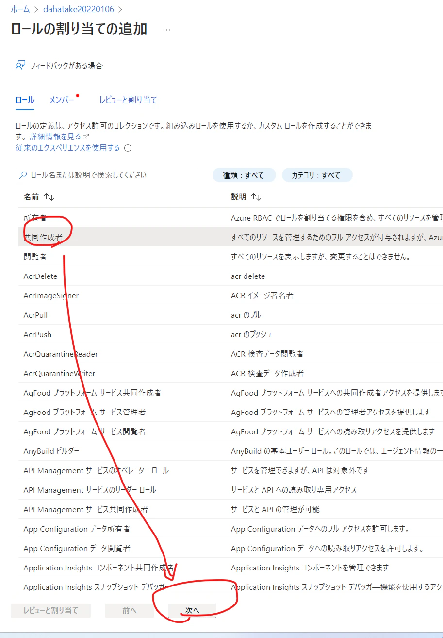Click the search magnifier icon
The image size is (443, 638).
click(x=23, y=175)
